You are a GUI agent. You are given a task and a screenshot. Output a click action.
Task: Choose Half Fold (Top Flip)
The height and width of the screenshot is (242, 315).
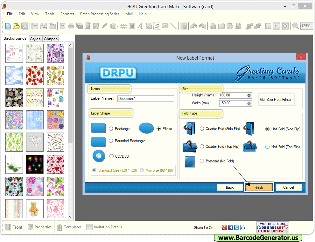coord(267,147)
